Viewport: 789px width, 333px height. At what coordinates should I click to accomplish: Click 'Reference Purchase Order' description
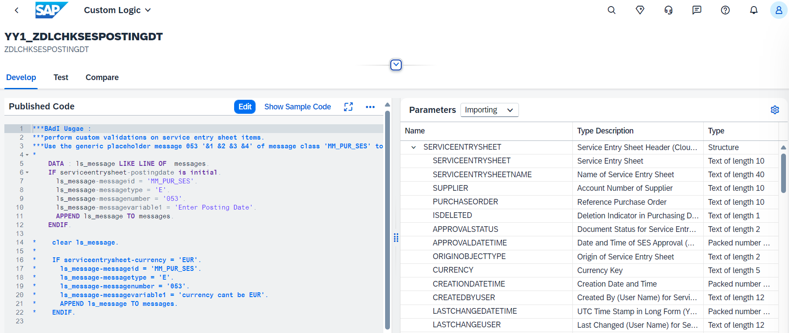pos(622,202)
